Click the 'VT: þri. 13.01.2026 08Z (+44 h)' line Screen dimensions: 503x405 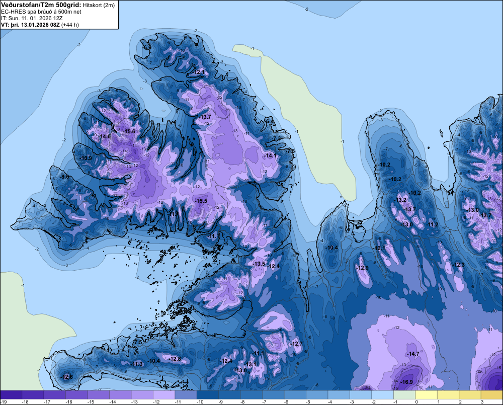40,25
